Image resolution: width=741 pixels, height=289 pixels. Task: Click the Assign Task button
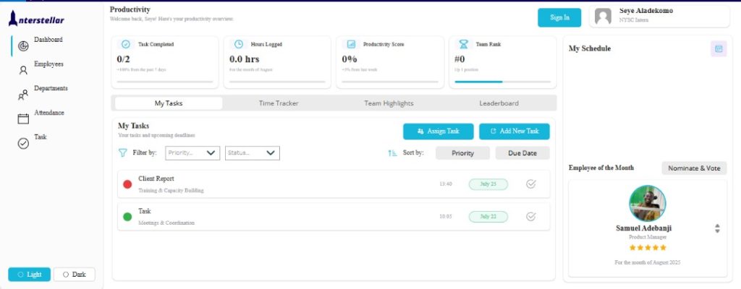[x=439, y=131]
